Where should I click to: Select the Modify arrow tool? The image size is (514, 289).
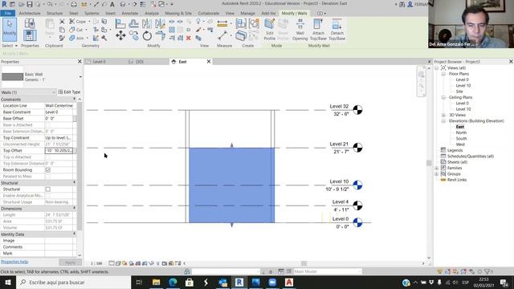click(10, 29)
